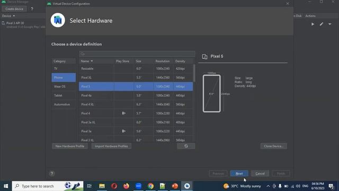Click the volume tray icon
339x191 pixels.
pos(298,186)
